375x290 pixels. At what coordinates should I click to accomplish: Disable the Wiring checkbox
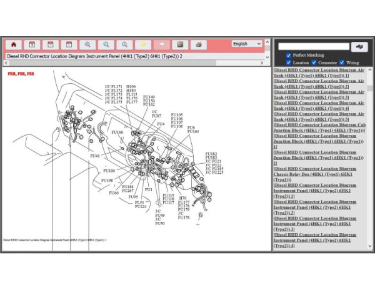342,62
